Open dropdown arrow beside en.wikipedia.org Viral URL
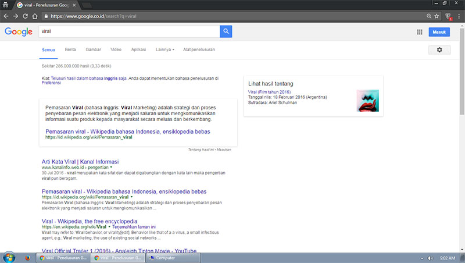465x263 pixels. click(109, 226)
